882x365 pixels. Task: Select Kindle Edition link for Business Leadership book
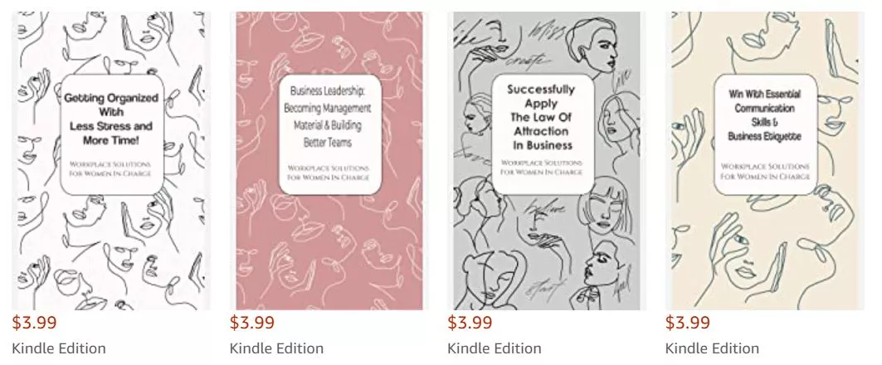tap(276, 348)
